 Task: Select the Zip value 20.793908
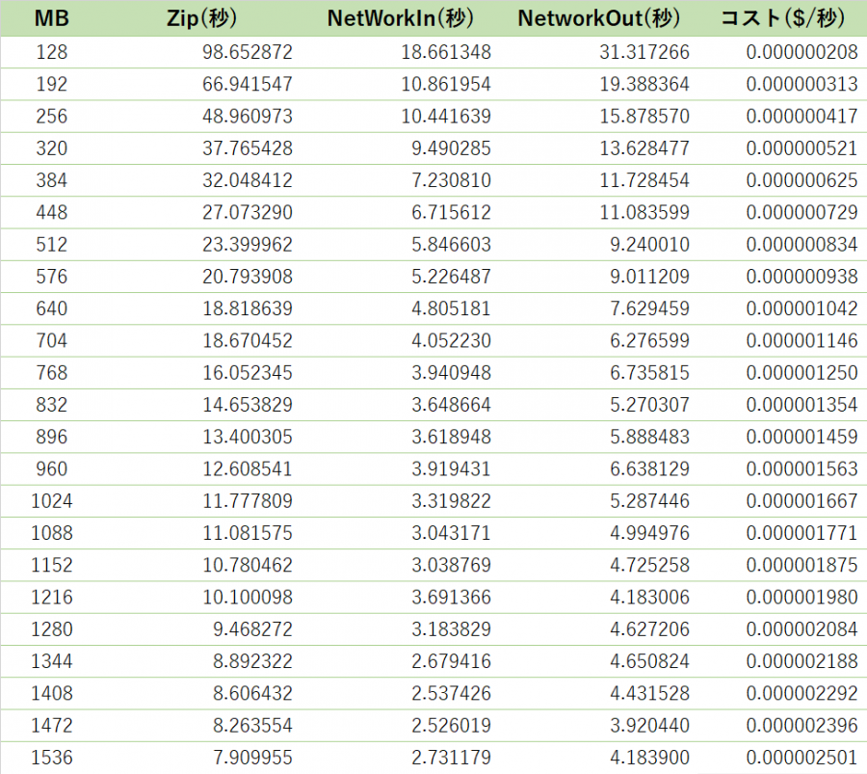click(x=248, y=277)
